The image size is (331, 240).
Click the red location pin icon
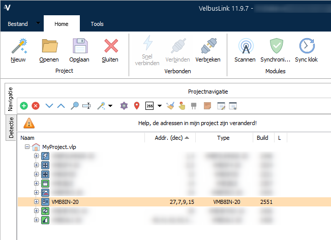(137, 106)
